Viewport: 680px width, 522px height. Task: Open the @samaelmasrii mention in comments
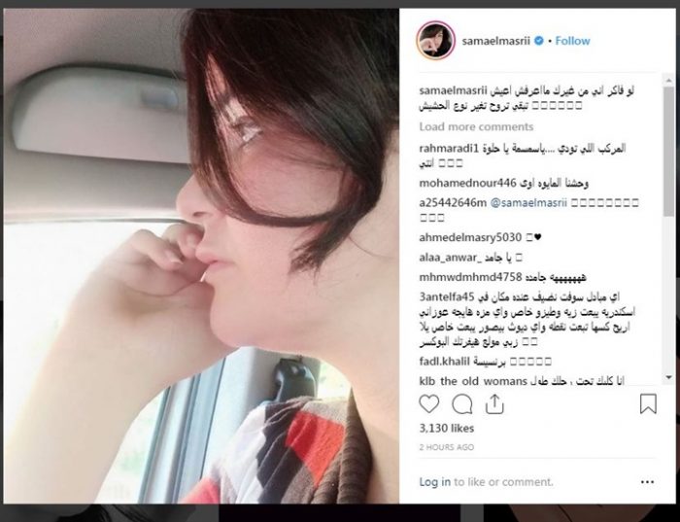click(x=528, y=202)
